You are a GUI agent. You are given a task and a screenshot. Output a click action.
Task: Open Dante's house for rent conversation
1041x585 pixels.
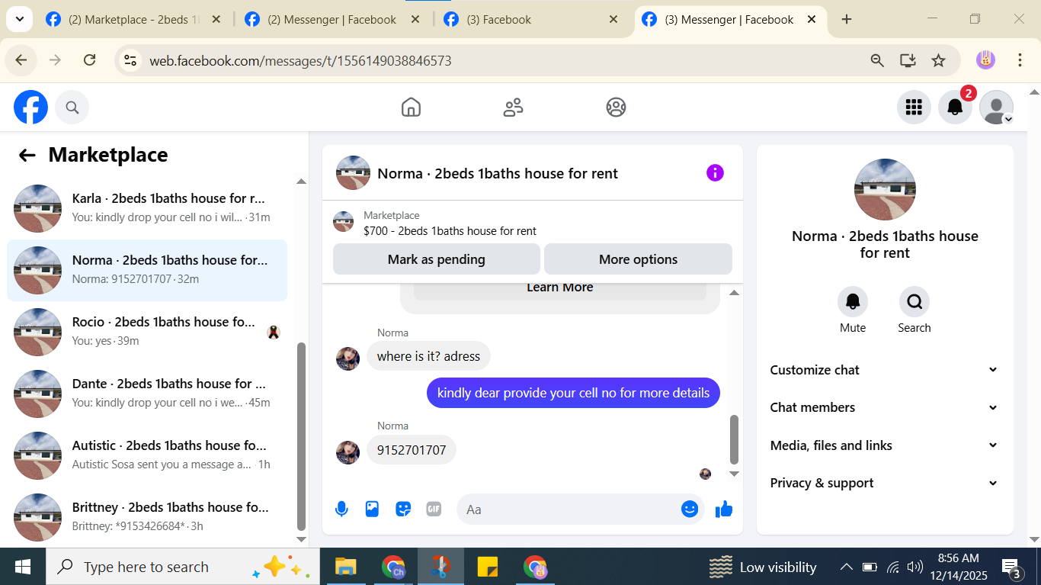pos(147,394)
